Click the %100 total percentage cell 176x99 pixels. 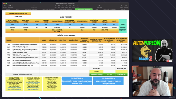click(x=123, y=24)
